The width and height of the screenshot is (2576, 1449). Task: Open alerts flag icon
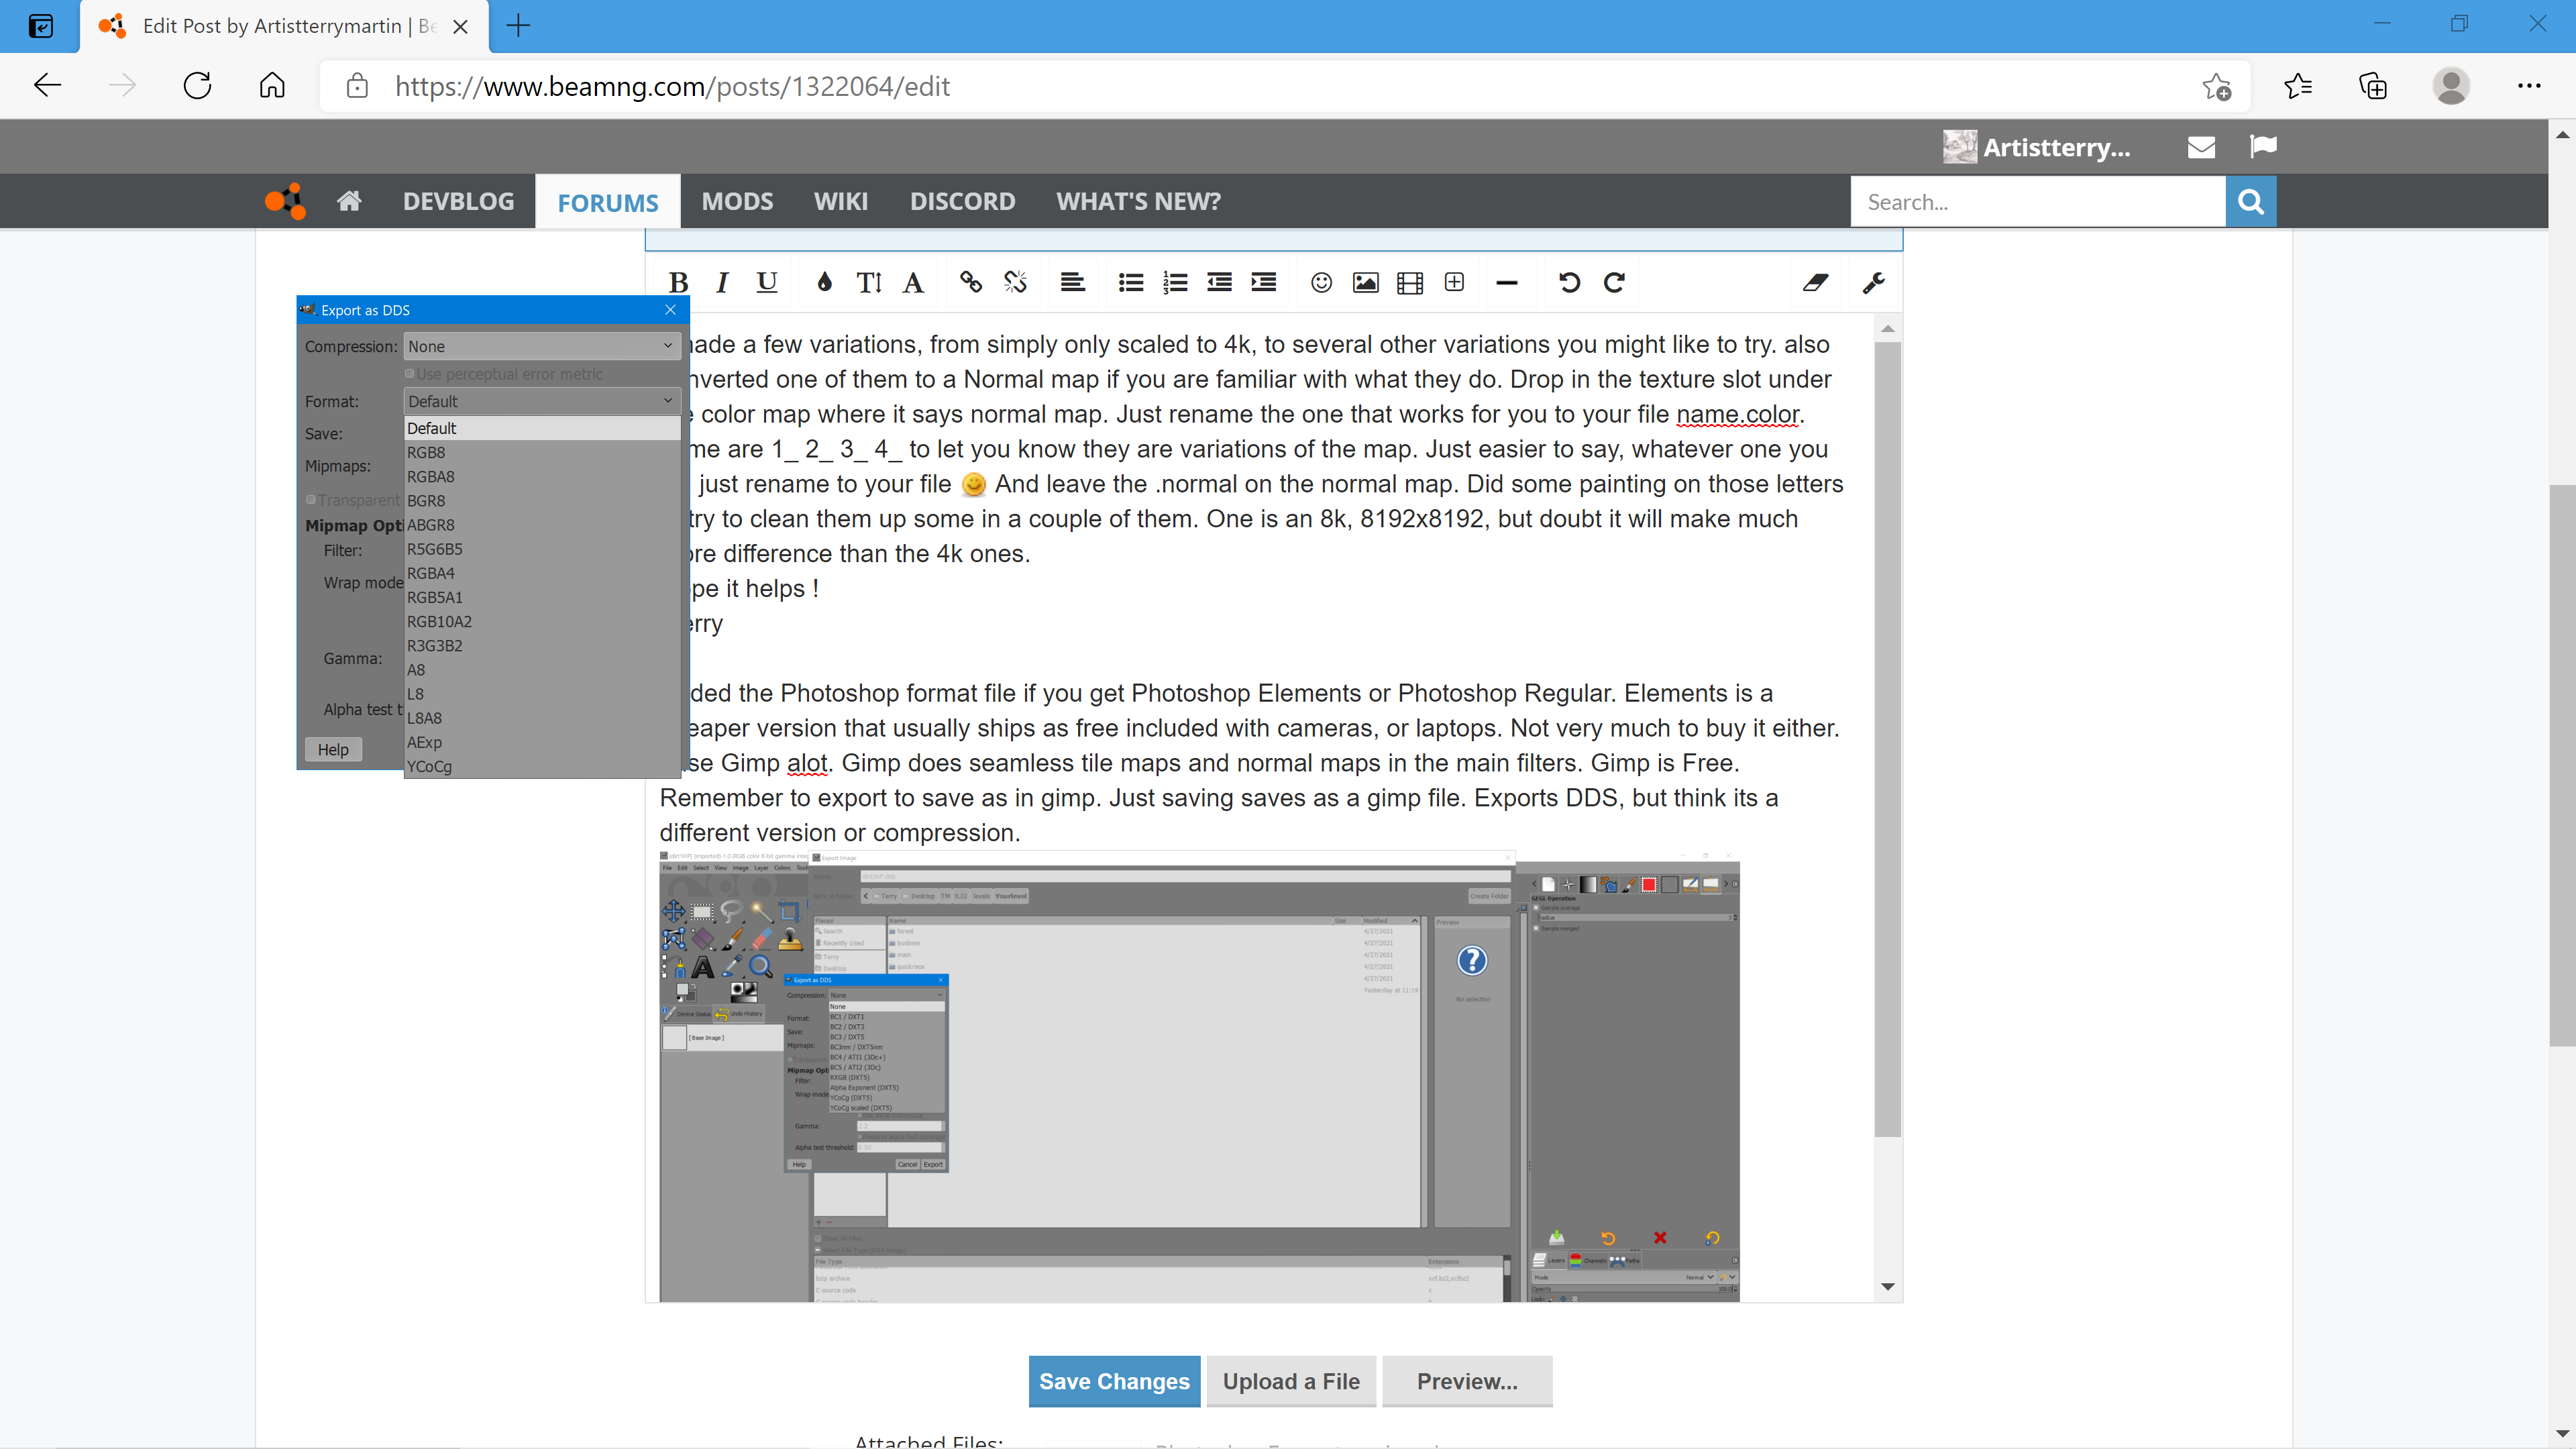[x=2263, y=147]
